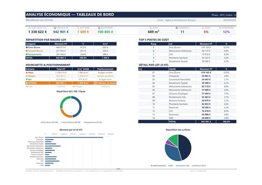This screenshot has height=185, width=262.
Task: Click Plomberie Sanitaire in Top 5 table
Action: pos(178,58)
